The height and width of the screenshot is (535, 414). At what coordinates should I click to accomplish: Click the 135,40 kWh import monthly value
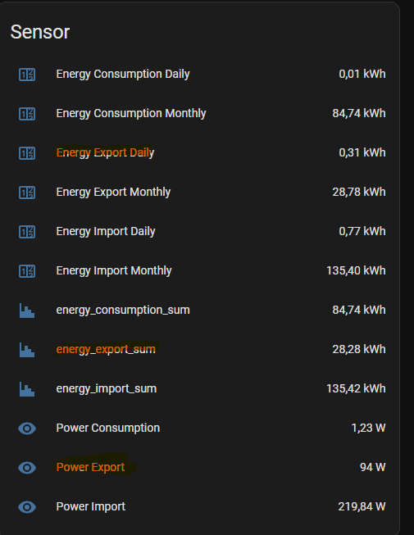coord(356,270)
